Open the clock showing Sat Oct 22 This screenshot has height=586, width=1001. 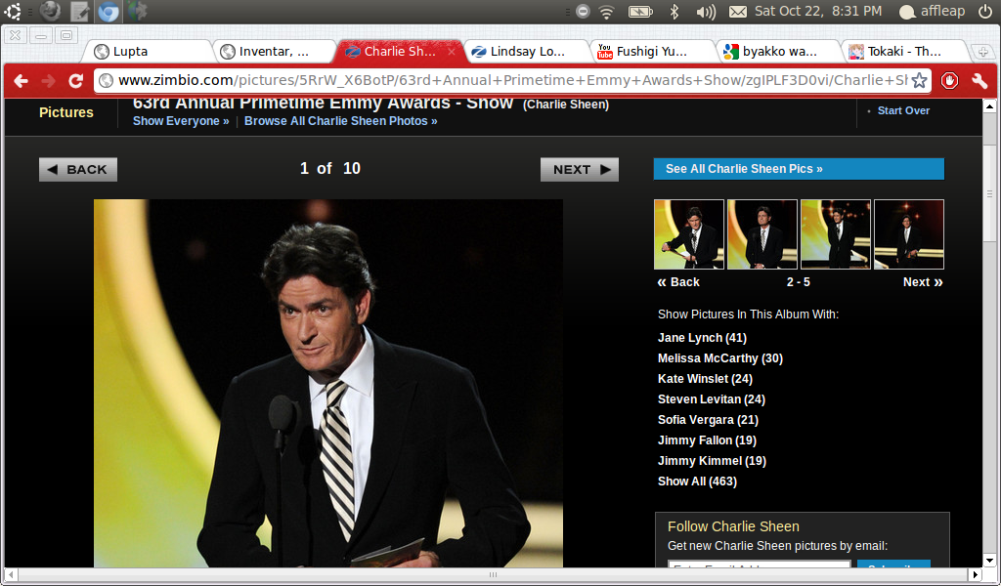tap(818, 11)
